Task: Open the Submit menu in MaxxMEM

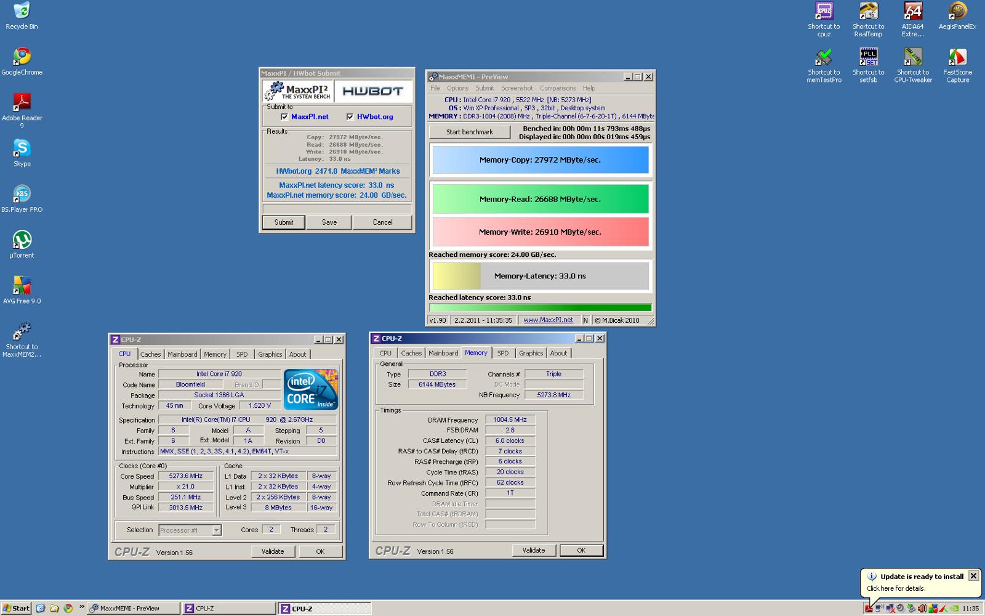Action: 484,88
